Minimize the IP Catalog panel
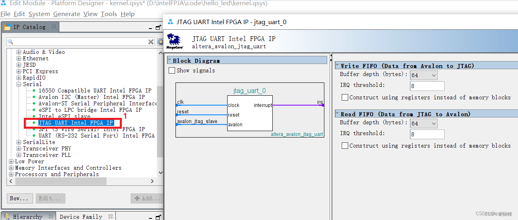 tap(150, 28)
